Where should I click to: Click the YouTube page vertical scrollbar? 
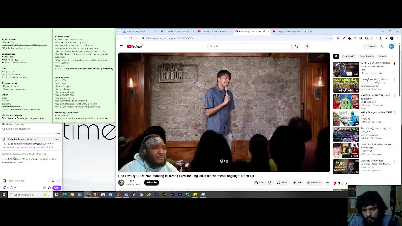(x=400, y=71)
